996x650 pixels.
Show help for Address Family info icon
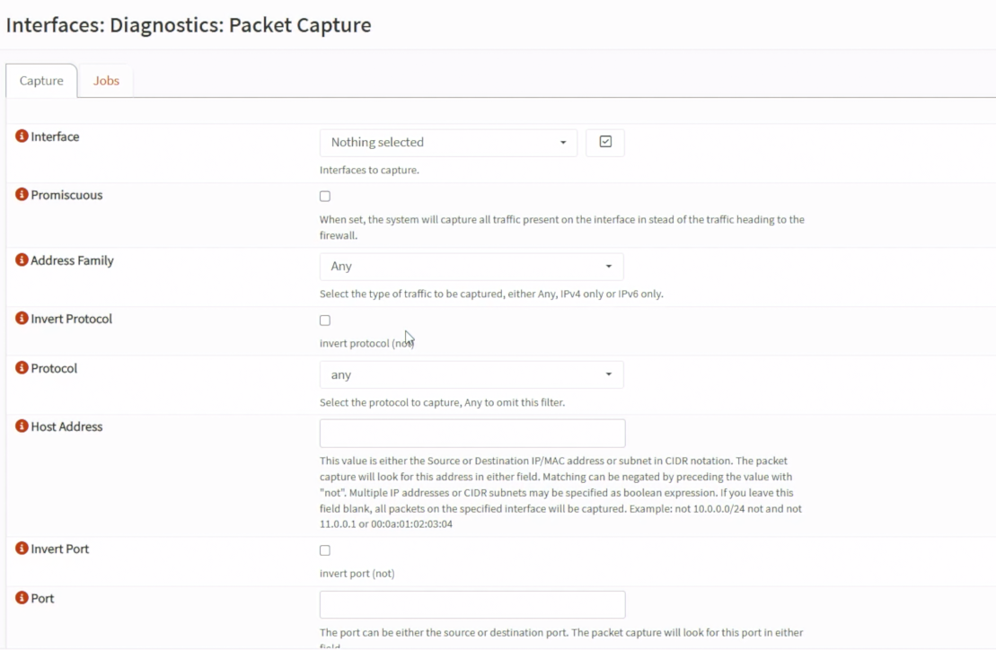tap(22, 259)
